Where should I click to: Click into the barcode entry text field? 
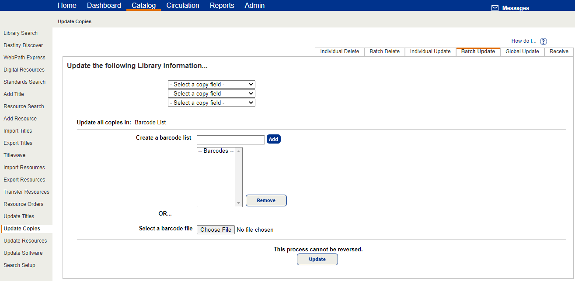coord(231,140)
